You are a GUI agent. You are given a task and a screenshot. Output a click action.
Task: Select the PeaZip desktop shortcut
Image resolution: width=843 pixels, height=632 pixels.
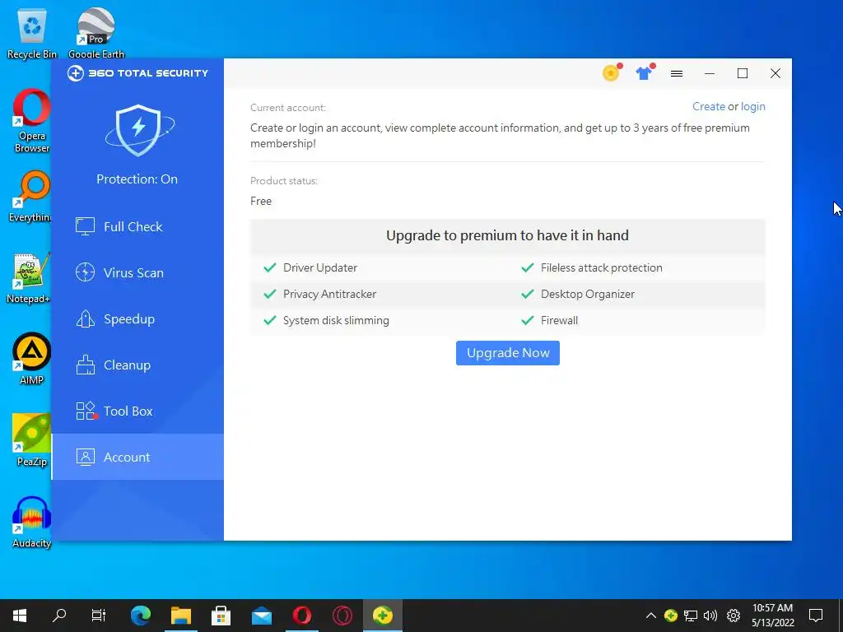point(32,440)
